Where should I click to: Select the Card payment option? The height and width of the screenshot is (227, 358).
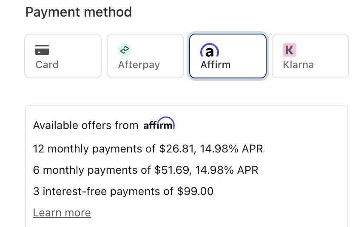click(x=63, y=56)
